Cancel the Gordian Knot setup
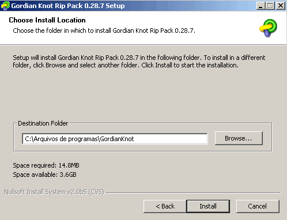287x220 pixels. pyautogui.click(x=258, y=206)
